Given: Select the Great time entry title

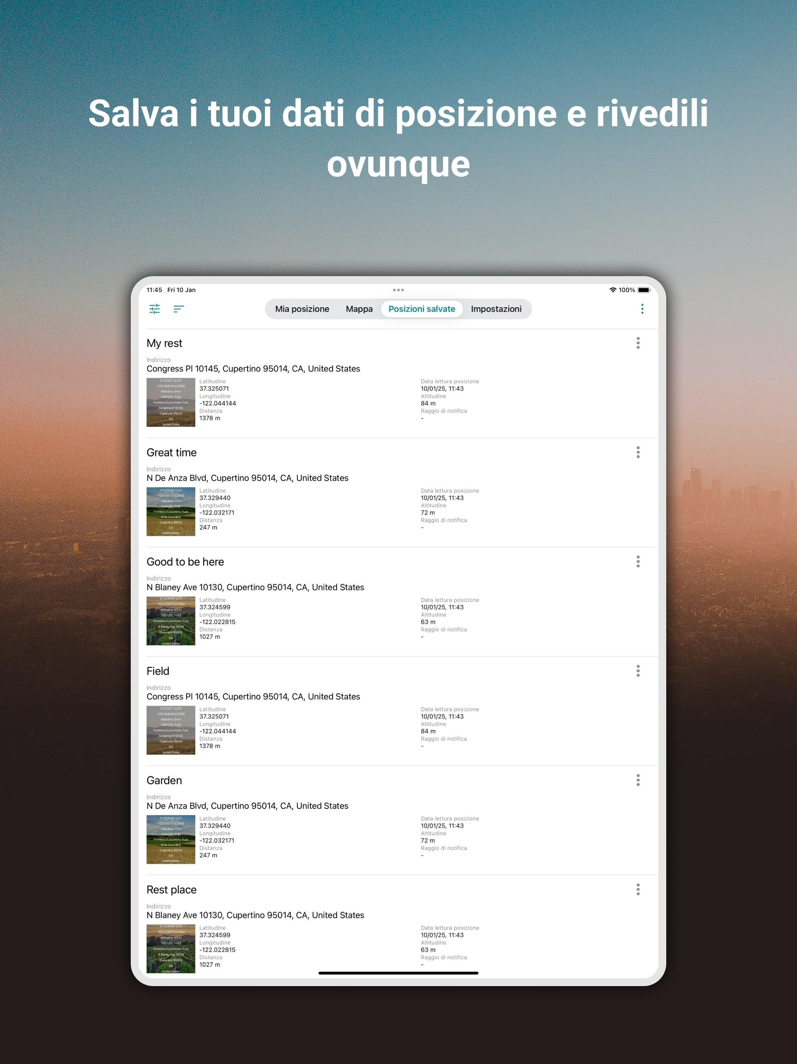Looking at the screenshot, I should 172,453.
